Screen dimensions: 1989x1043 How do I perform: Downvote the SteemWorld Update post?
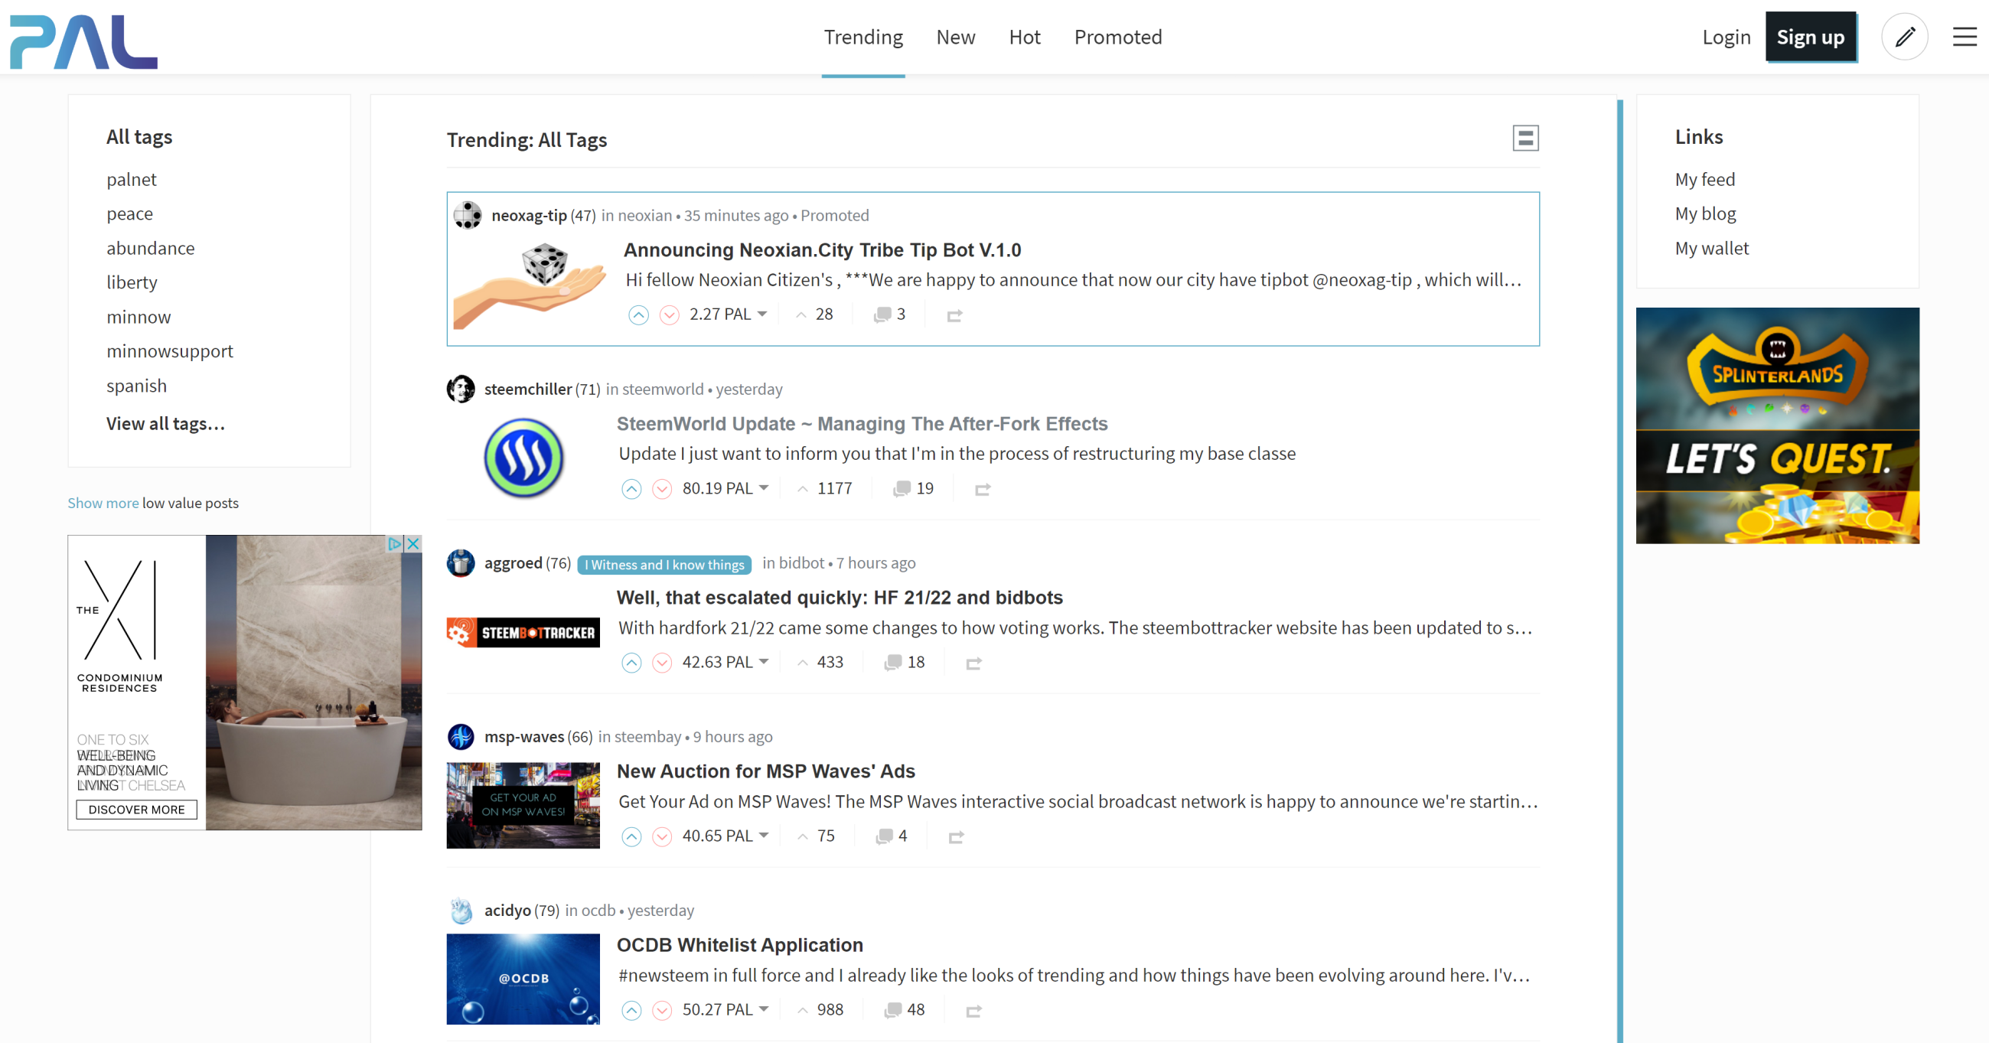click(663, 489)
